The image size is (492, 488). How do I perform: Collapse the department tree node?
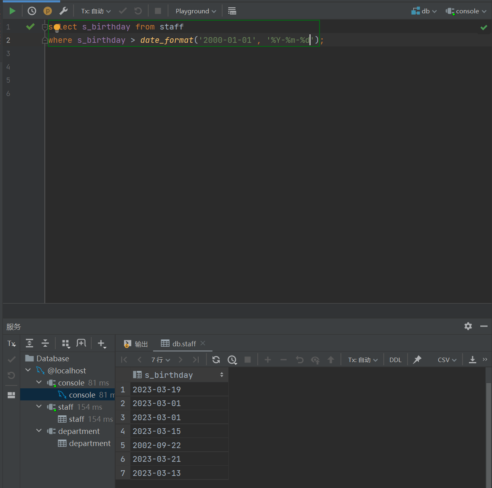coord(39,431)
